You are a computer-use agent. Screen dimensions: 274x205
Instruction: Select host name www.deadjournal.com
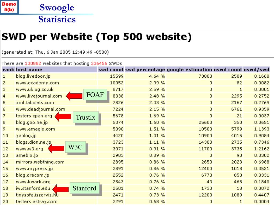pyautogui.click(x=40, y=109)
